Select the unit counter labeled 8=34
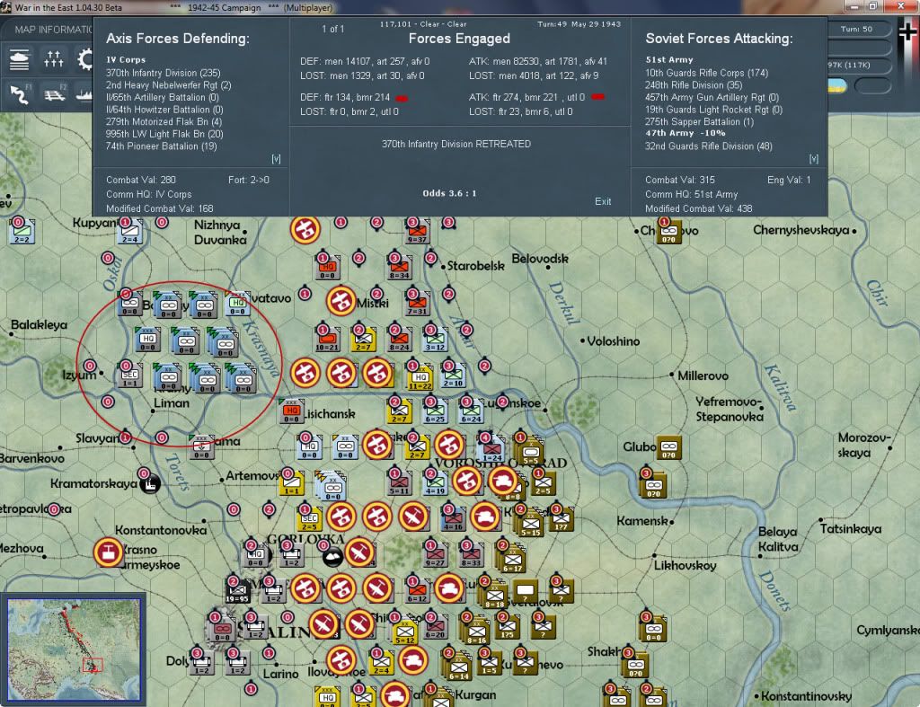 (x=399, y=268)
